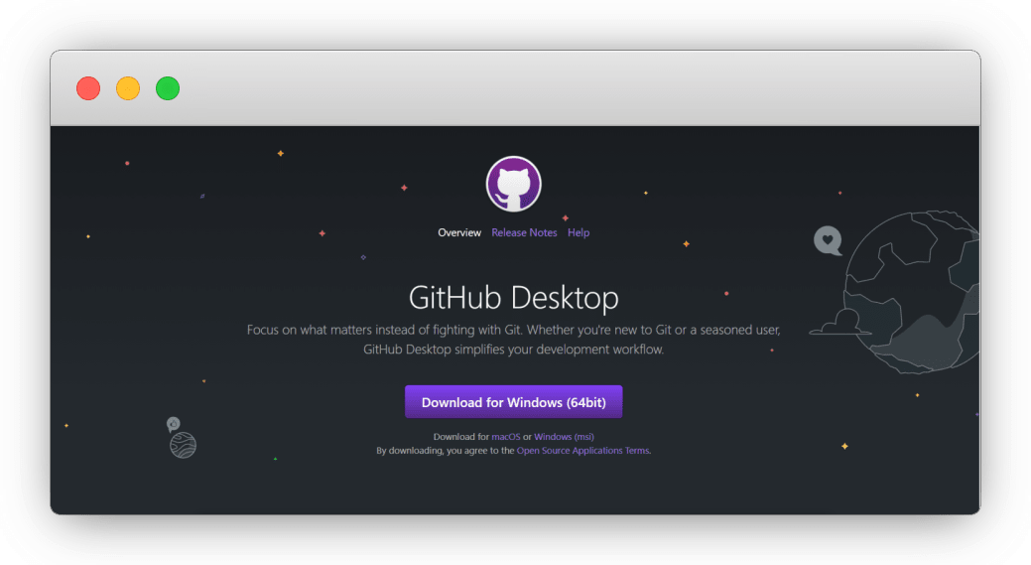The width and height of the screenshot is (1031, 565).
Task: Open the Help page link
Action: click(x=579, y=232)
